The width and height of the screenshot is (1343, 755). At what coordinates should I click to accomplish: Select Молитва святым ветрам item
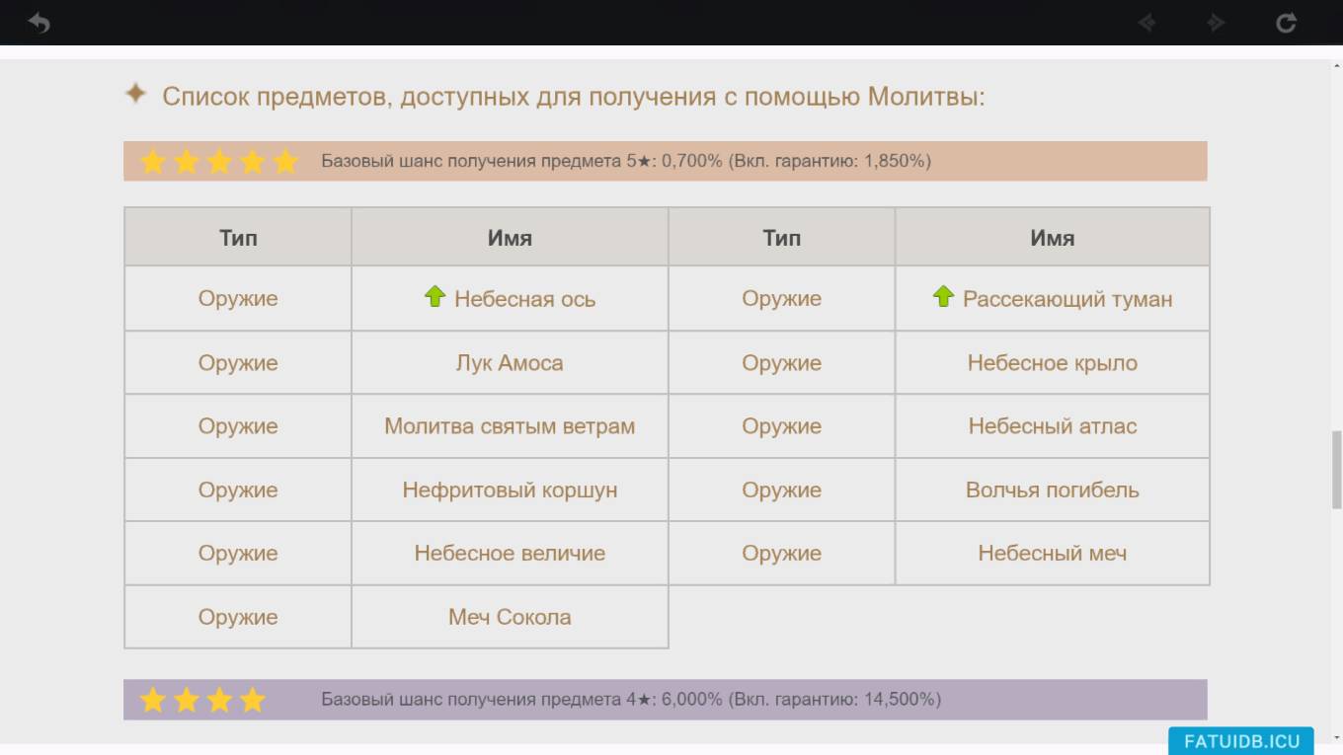pos(510,426)
